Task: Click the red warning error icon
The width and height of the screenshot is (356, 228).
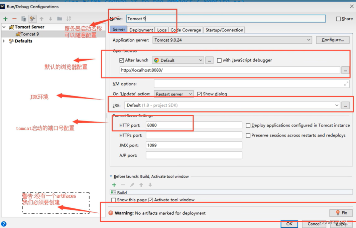Action: pos(111,213)
